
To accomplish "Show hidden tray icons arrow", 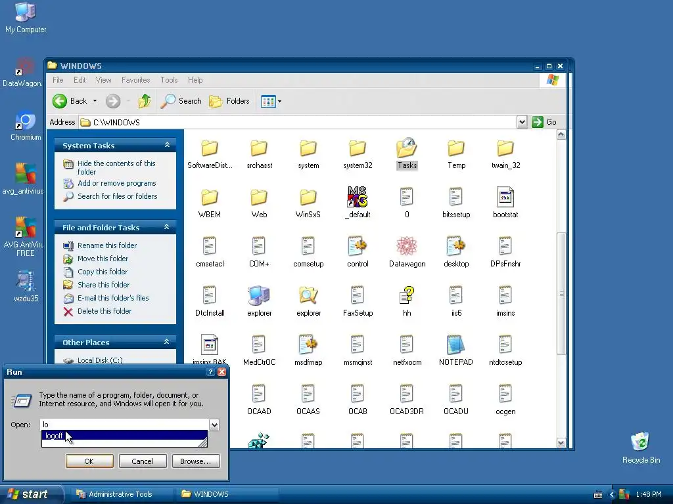I will tap(612, 495).
